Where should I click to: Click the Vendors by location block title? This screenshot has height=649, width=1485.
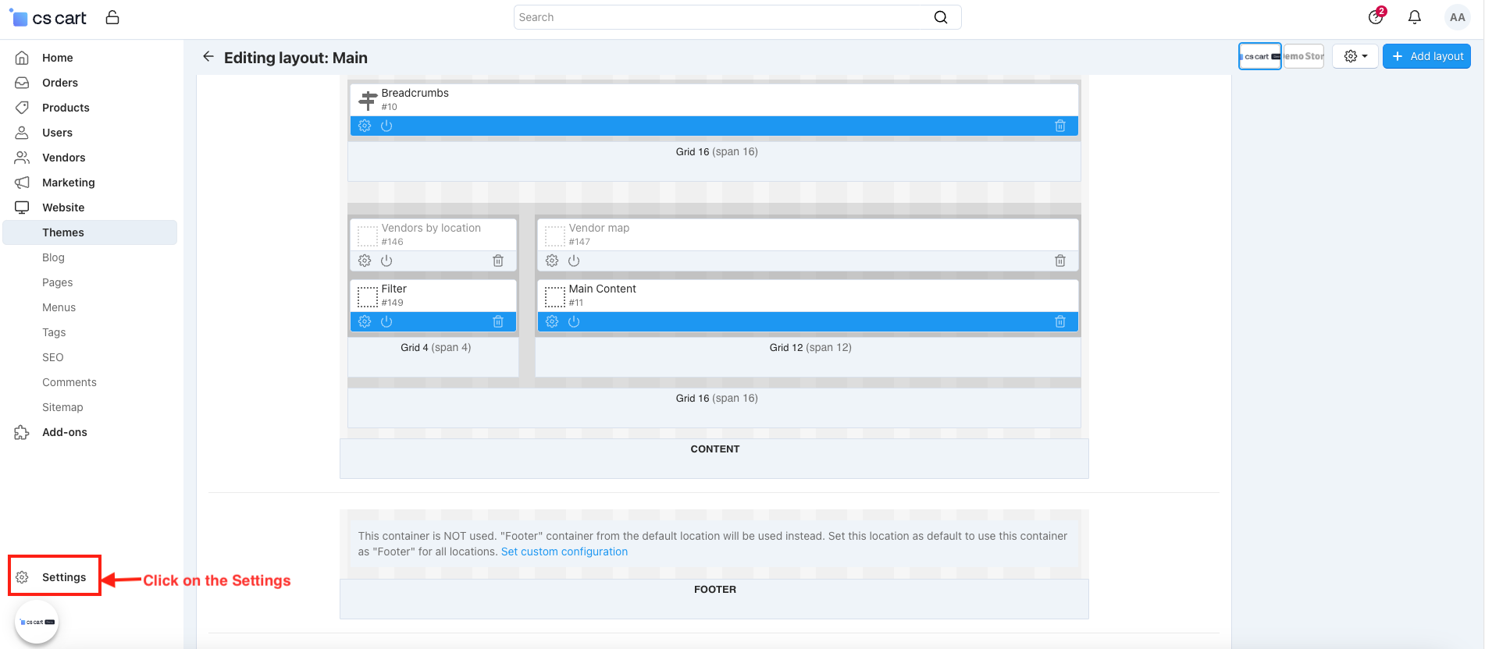[431, 228]
